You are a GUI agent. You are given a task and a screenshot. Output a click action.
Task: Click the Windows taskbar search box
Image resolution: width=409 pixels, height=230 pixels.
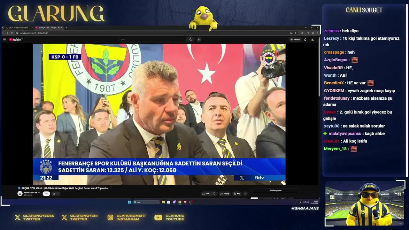[146, 202]
